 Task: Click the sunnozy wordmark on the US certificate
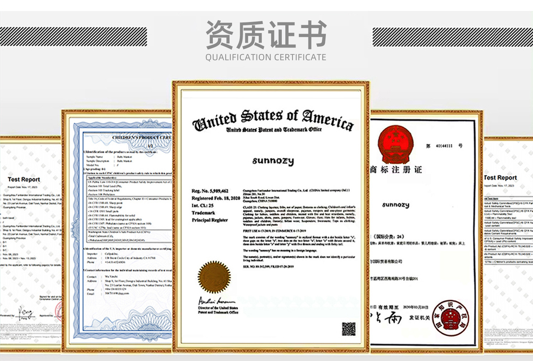click(x=273, y=161)
